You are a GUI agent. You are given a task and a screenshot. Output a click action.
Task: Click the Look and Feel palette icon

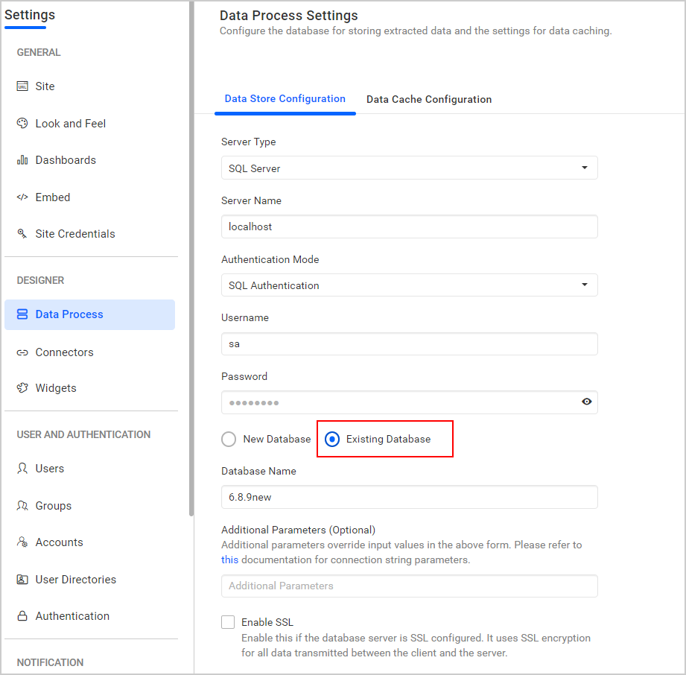tap(22, 124)
